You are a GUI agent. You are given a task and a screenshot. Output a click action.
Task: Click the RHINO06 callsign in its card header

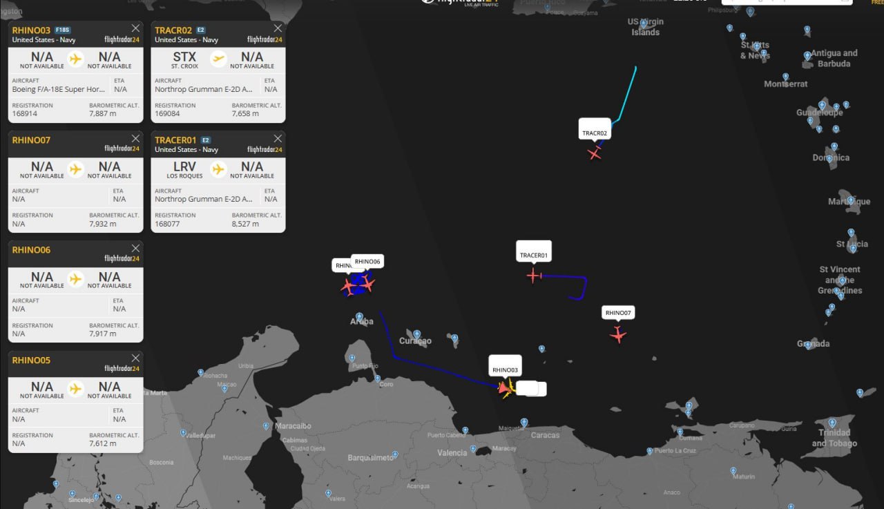31,250
